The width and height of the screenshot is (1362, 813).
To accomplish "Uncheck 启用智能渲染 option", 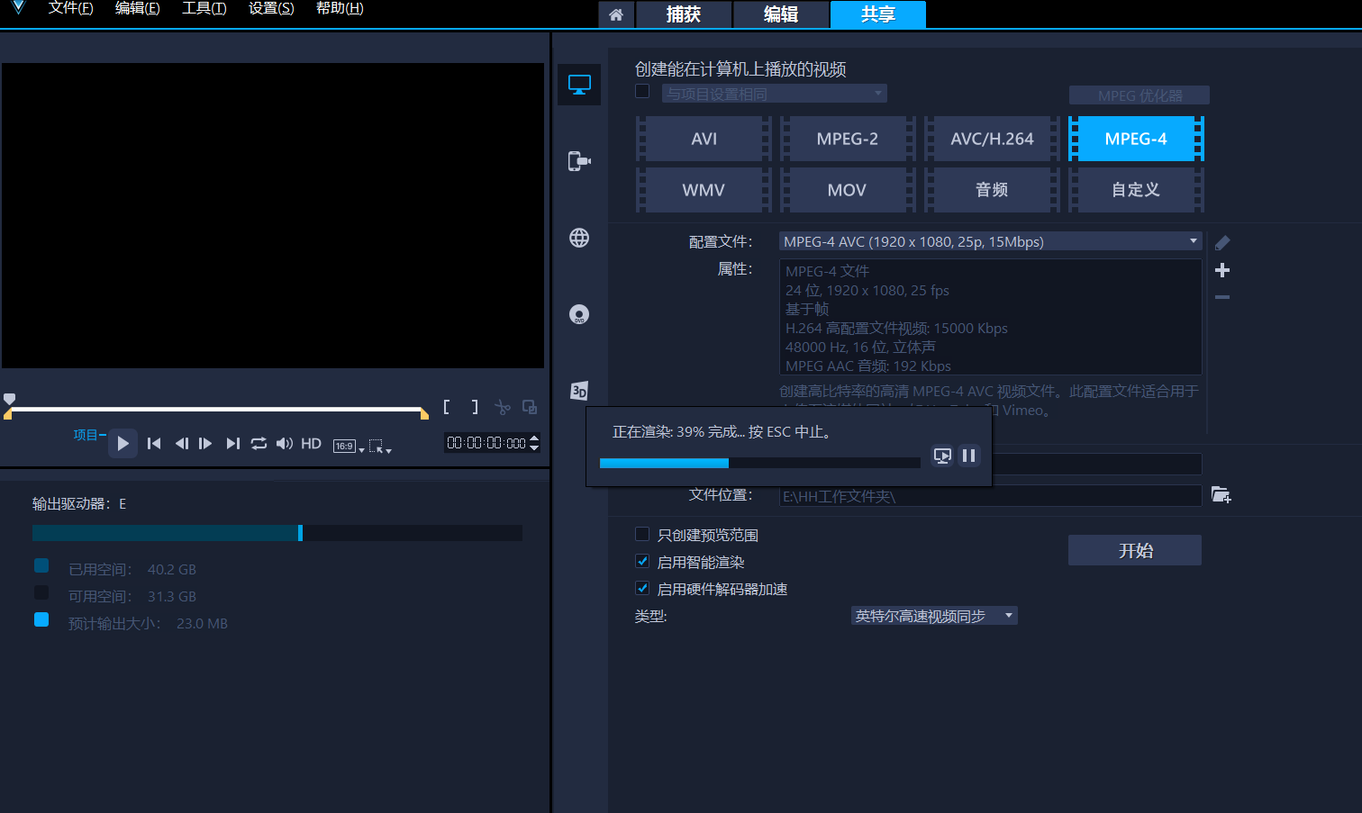I will pyautogui.click(x=642, y=562).
